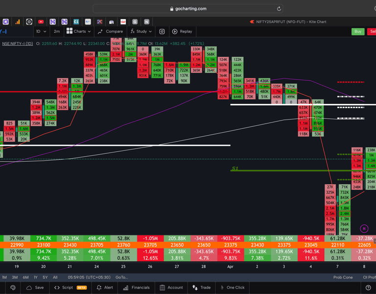Select the 1M range at bottom

click(4, 277)
